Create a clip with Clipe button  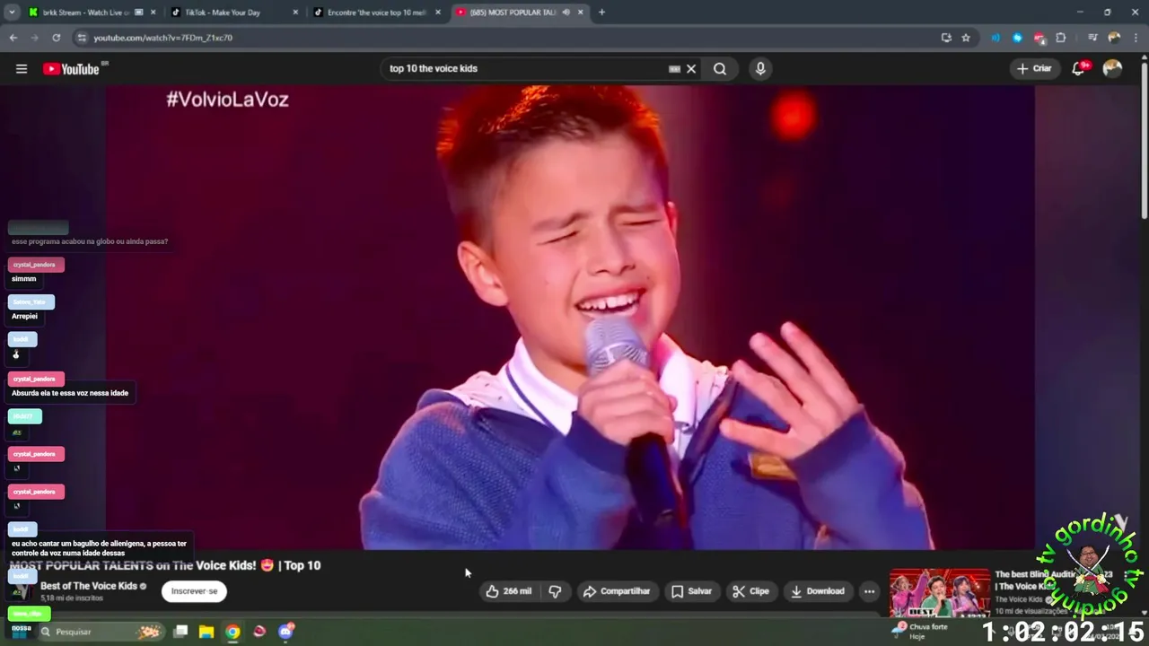pos(750,591)
